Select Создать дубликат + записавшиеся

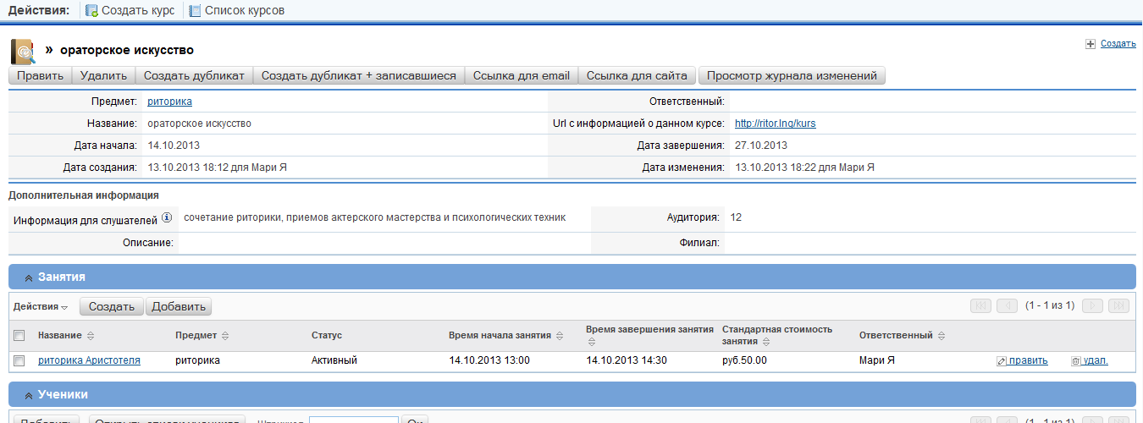[358, 75]
